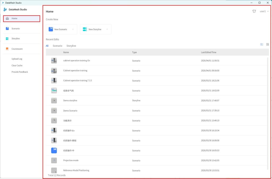272x179 pixels.
Task: Click the New Scenario bookmark icon
Action: (x=51, y=29)
